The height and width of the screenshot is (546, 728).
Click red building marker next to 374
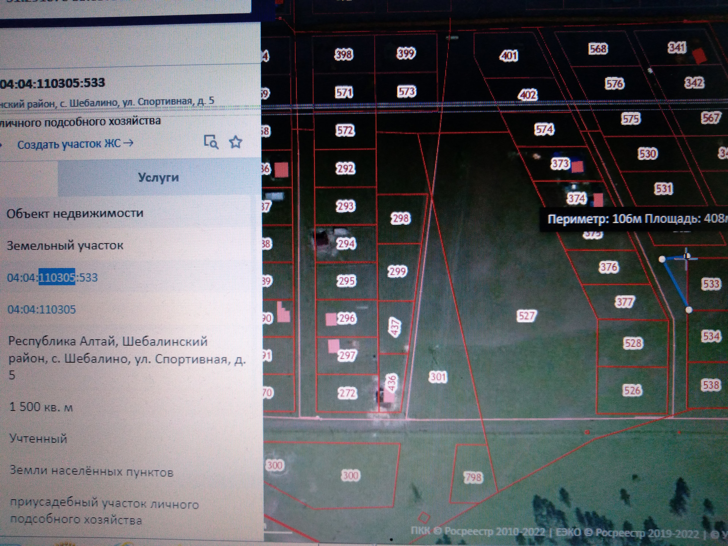pyautogui.click(x=598, y=199)
